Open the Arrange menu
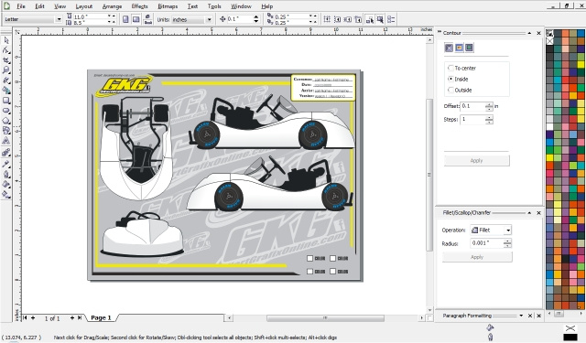The image size is (586, 343). click(112, 6)
